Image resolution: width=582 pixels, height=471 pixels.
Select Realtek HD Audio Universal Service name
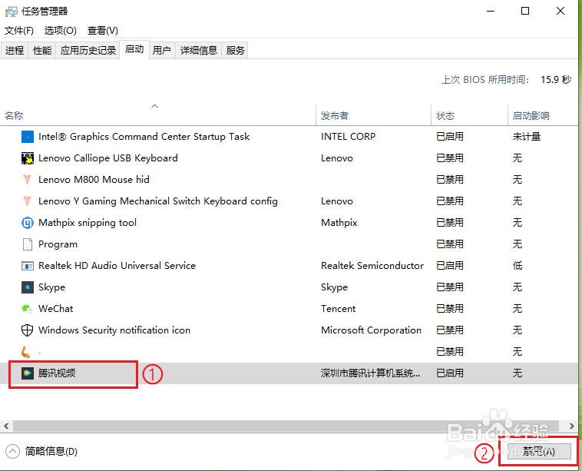tap(117, 266)
